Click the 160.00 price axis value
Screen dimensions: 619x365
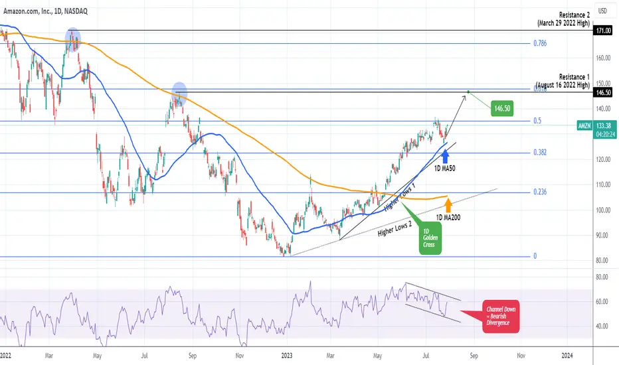603,58
